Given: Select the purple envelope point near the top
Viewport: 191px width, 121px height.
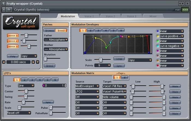Looking at the screenshot, I should coord(121,36).
